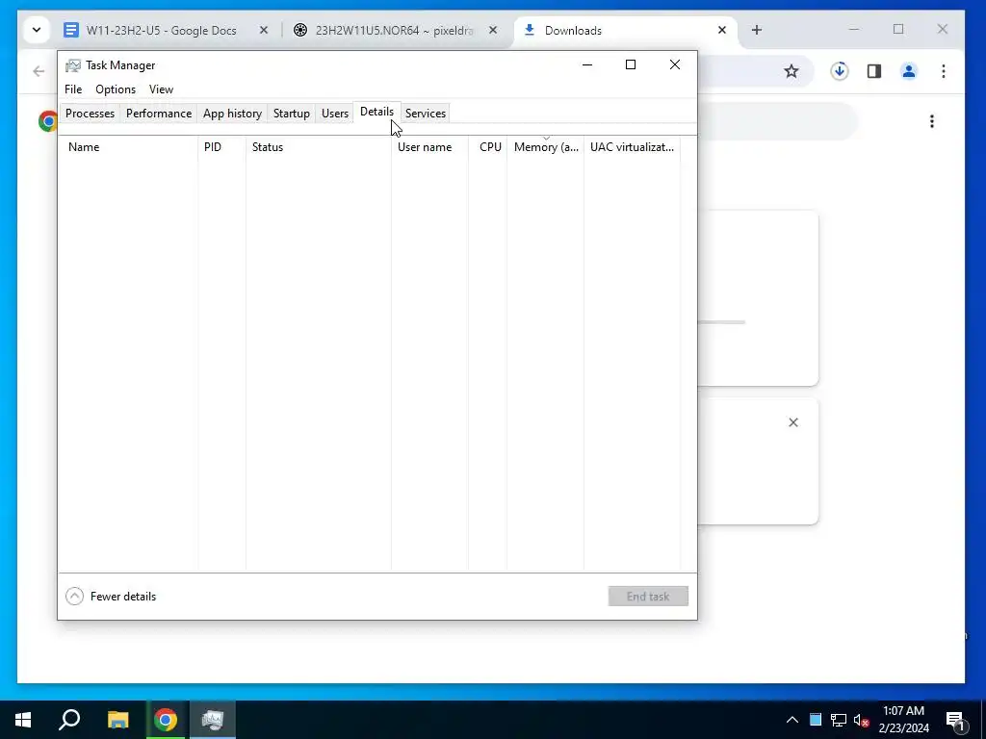Select the Details tab
986x739 pixels.
376,112
